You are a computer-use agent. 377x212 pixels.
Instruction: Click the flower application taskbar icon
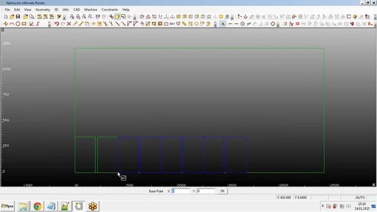click(92, 206)
